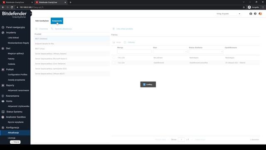Click the Status Systemu sidebar icon
Screen dimensions: 266x150
(3, 112)
